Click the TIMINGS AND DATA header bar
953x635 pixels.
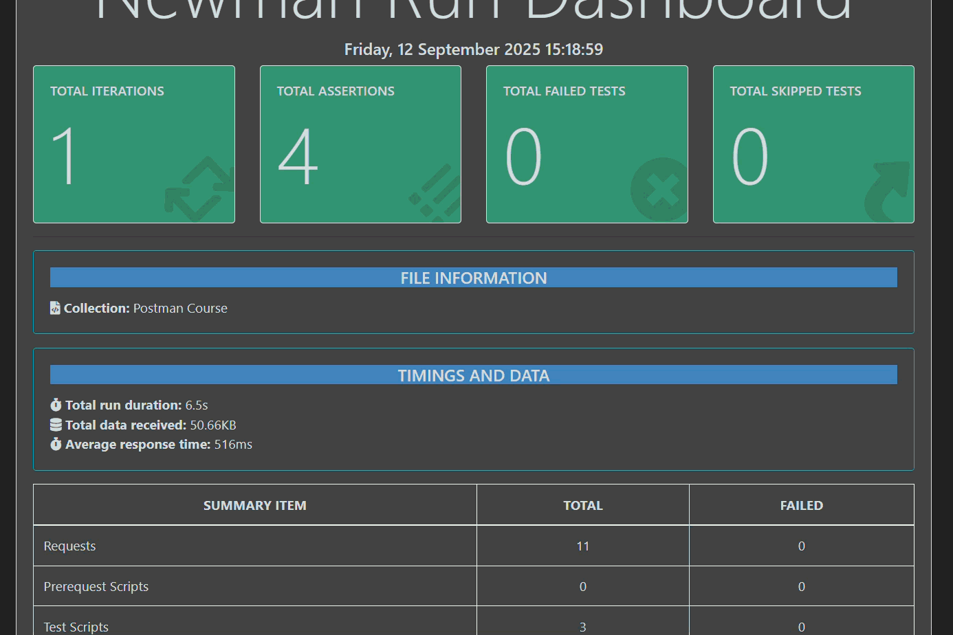pyautogui.click(x=473, y=375)
